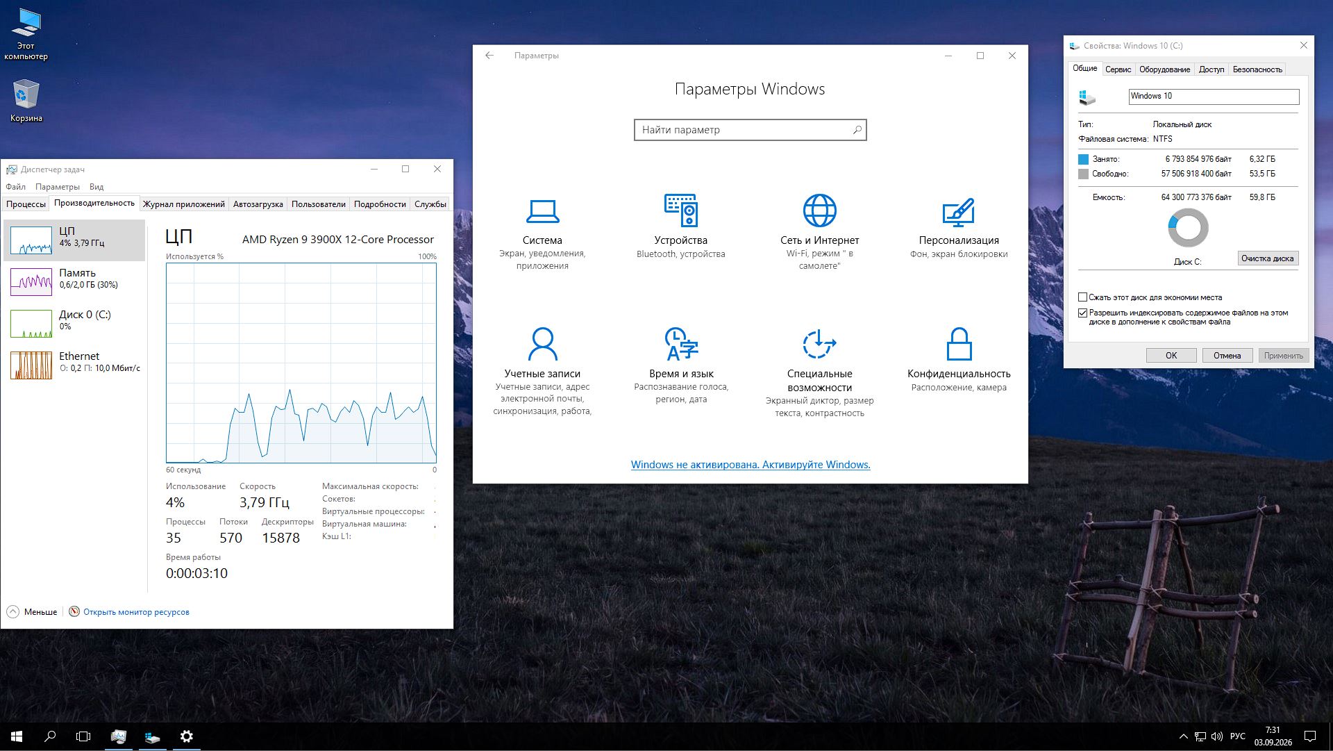The width and height of the screenshot is (1333, 751).
Task: Open the Система settings category
Action: (542, 233)
